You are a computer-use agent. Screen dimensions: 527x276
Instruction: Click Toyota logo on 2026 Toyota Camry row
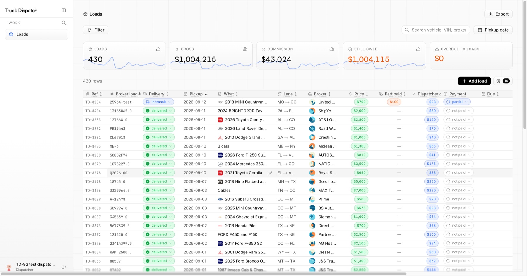click(x=220, y=120)
